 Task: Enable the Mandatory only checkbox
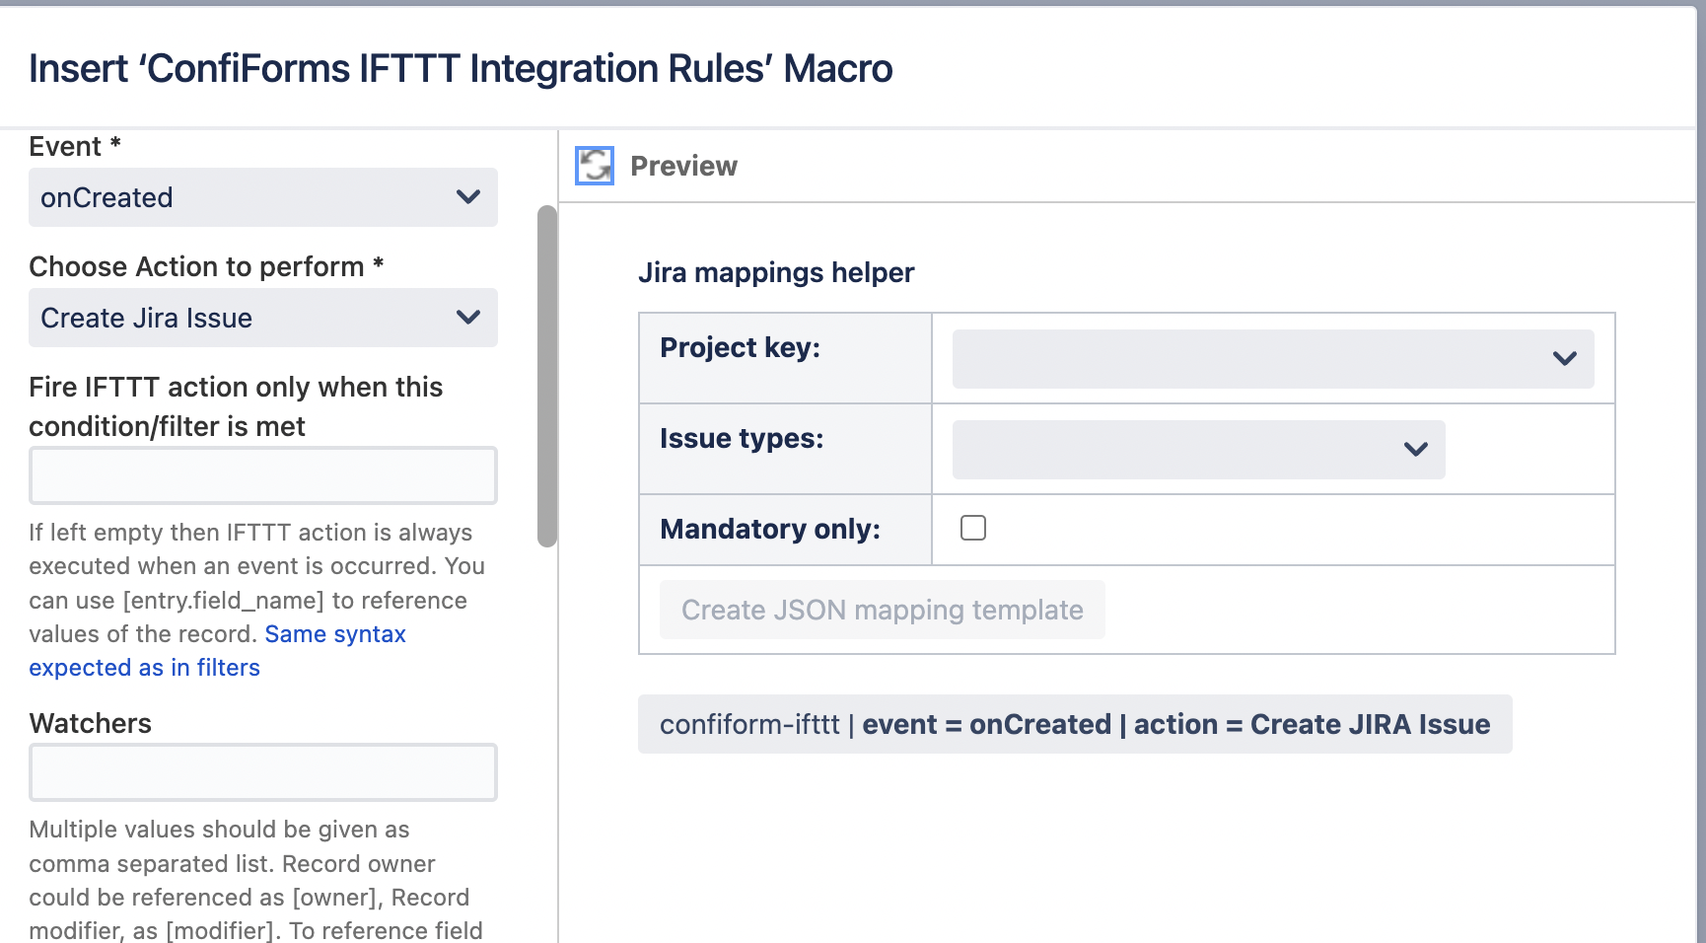coord(972,528)
